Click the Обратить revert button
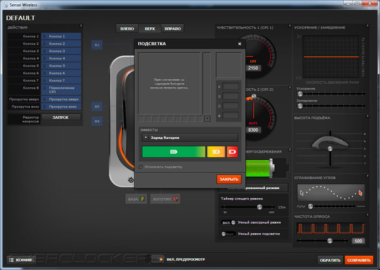Screen dimensions: 380x270 coord(330,260)
